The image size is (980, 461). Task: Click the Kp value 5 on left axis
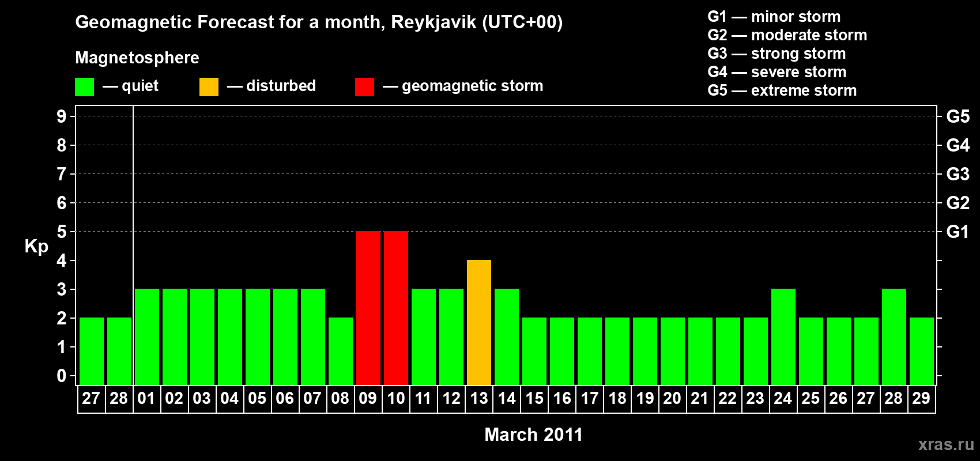point(61,232)
